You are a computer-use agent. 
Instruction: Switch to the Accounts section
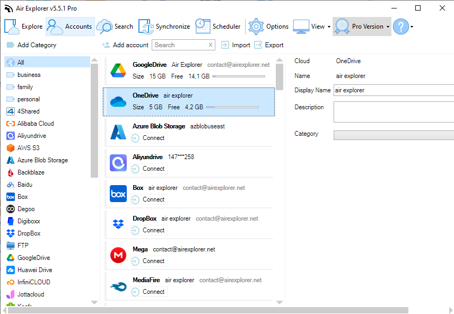70,27
